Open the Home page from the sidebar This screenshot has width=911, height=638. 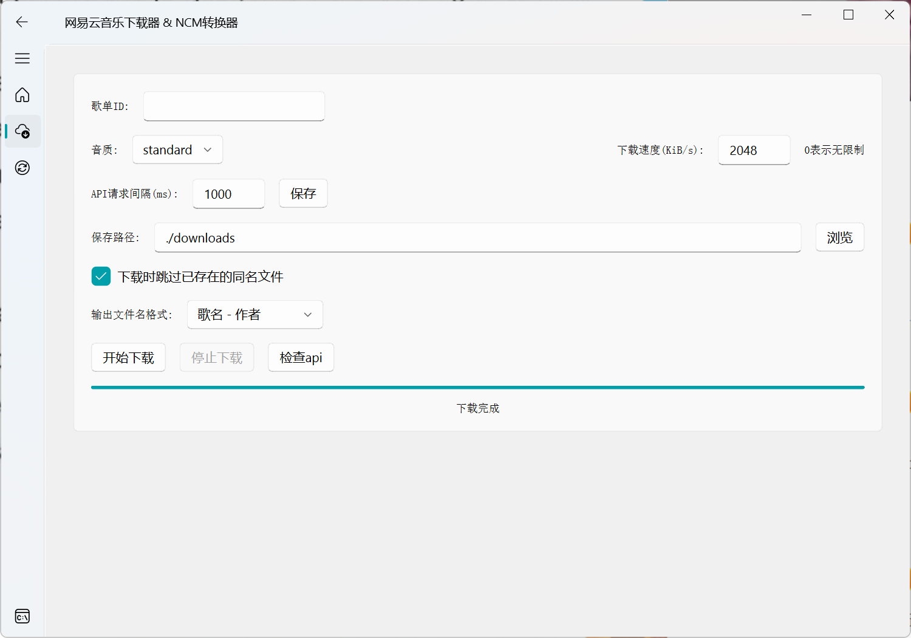[x=22, y=95]
